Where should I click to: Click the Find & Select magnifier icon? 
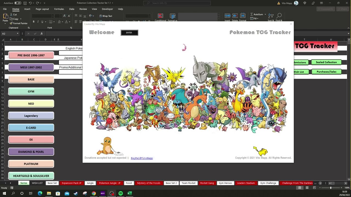279,16
